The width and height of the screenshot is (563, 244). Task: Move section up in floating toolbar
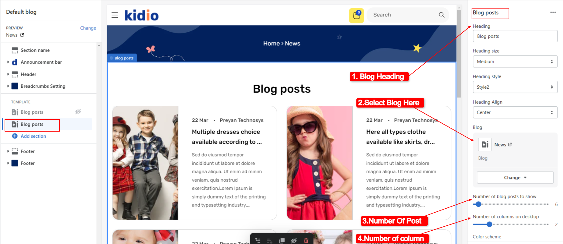258,240
